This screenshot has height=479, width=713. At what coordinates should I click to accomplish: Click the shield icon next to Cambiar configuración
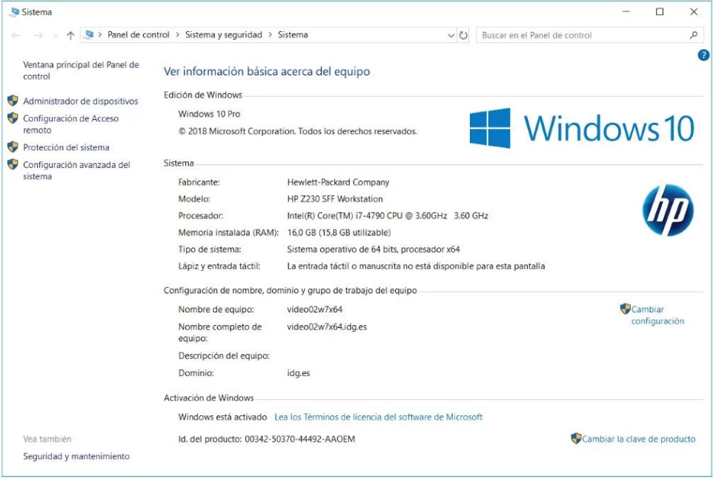[x=626, y=309]
